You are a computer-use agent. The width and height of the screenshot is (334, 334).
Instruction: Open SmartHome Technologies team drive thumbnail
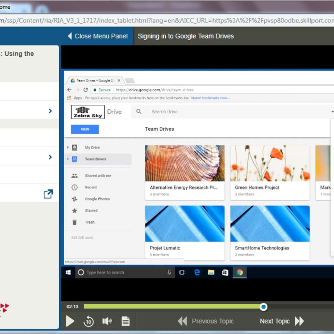[270, 224]
